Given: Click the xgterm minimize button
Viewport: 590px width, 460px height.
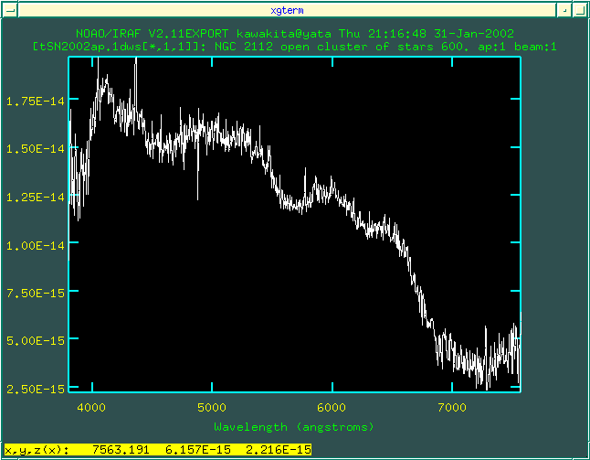Looking at the screenshot, I should coord(564,10).
